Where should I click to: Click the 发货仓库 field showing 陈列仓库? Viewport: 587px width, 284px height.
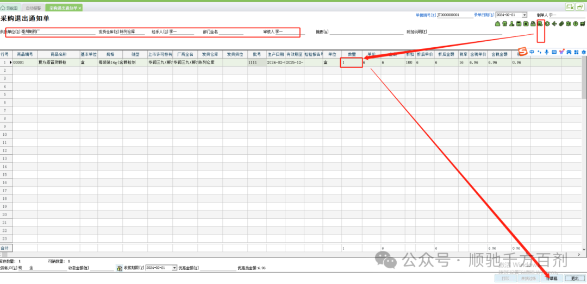coord(132,32)
